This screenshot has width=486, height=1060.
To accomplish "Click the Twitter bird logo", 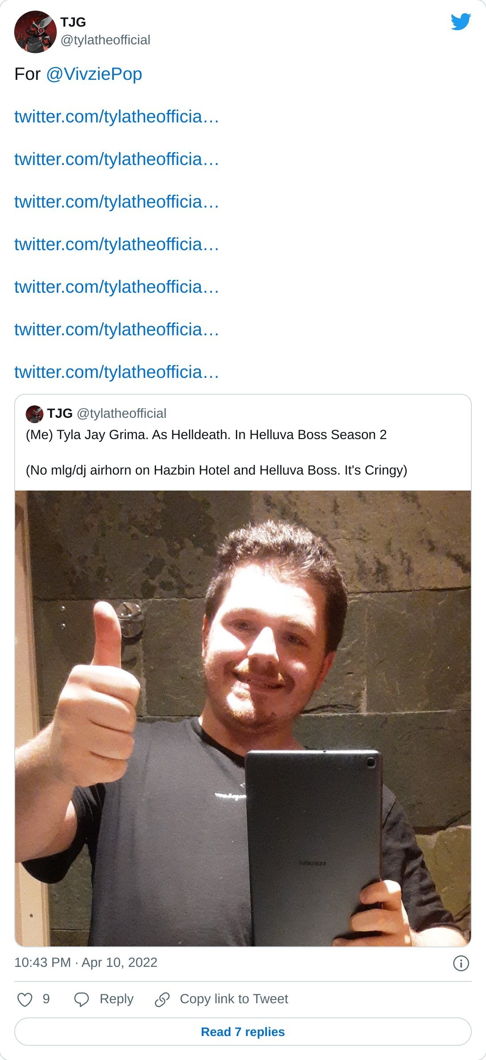I will tap(461, 22).
